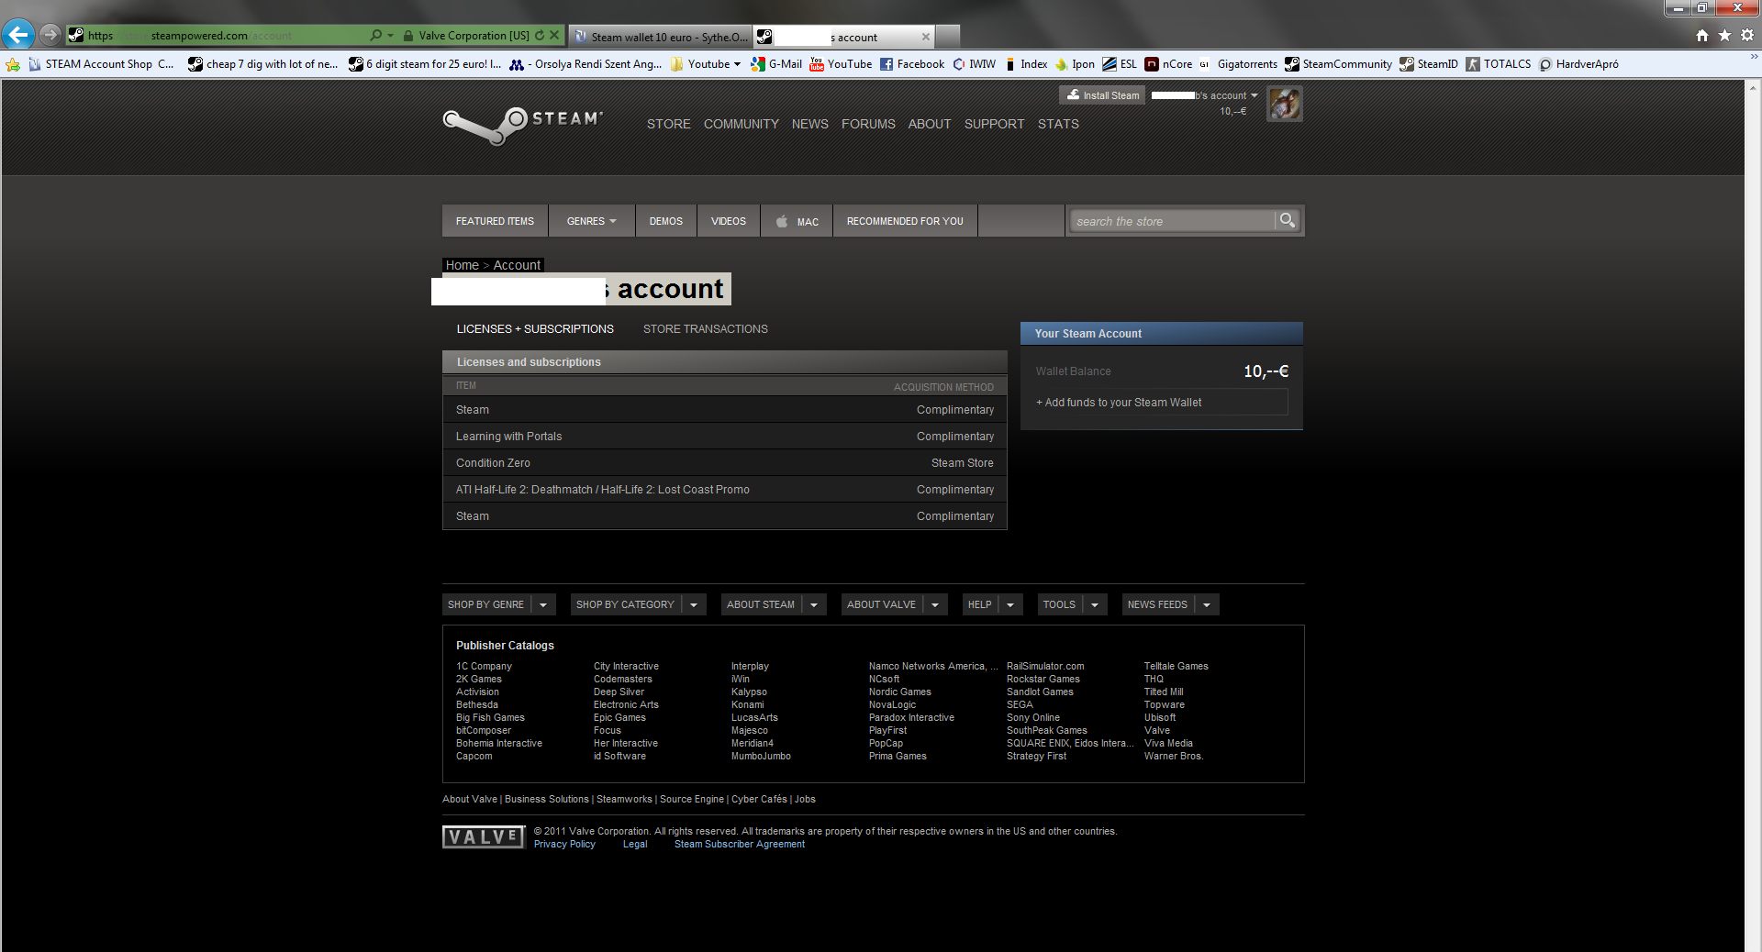
Task: Open the GENRES dropdown menu
Action: click(592, 221)
